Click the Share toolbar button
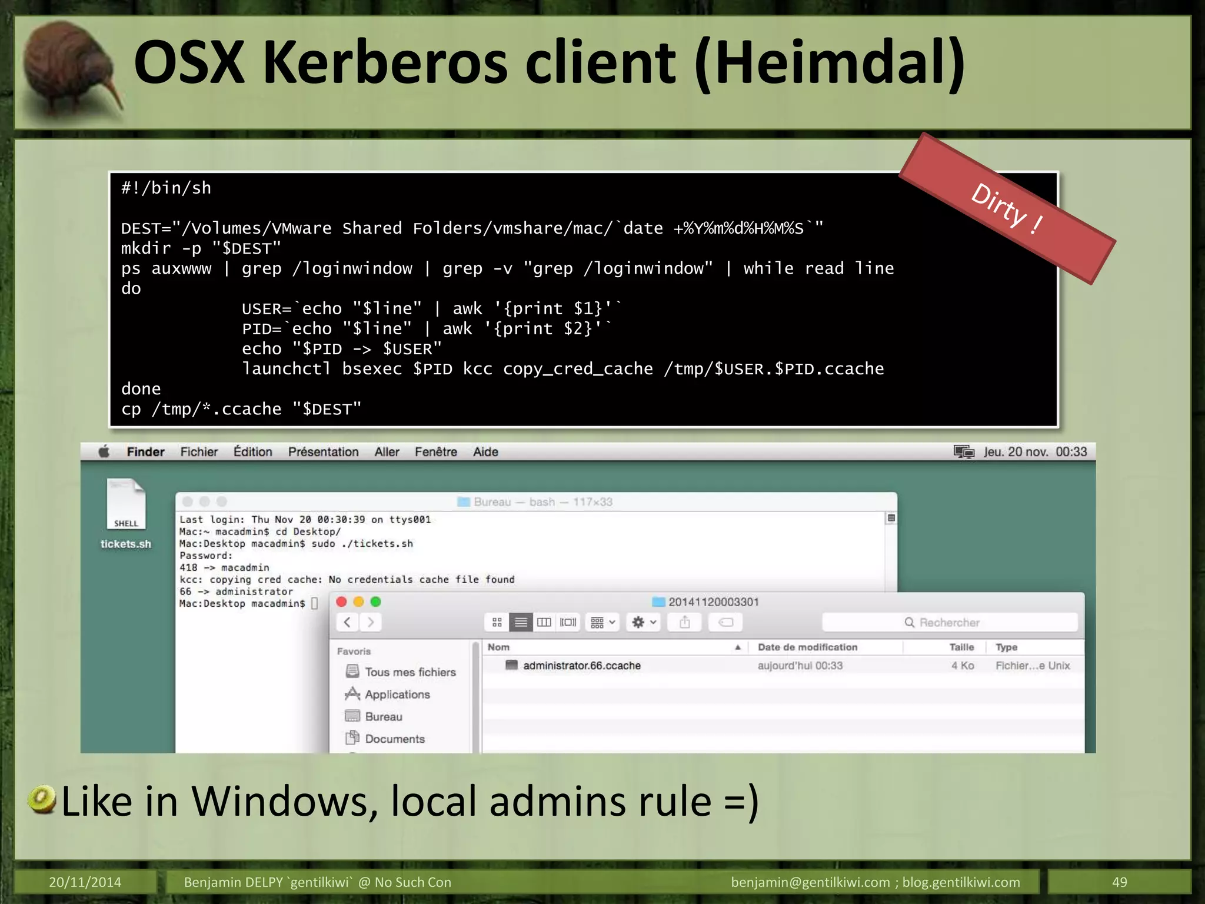 [684, 622]
